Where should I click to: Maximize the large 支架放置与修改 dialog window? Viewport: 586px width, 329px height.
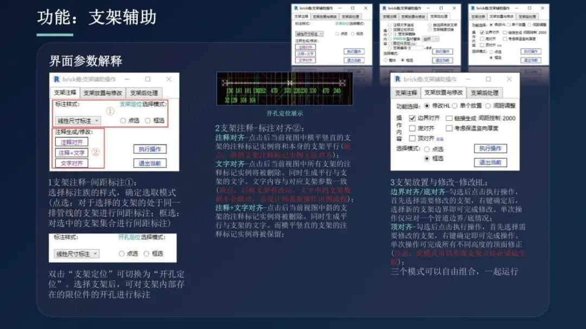(x=488, y=79)
